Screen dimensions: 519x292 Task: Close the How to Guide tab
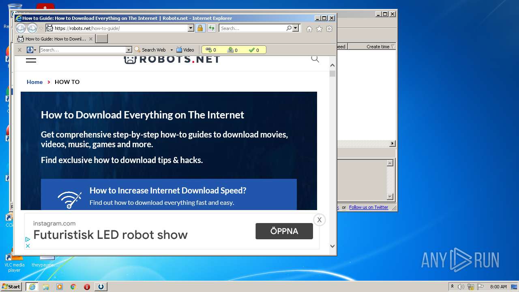coord(91,39)
